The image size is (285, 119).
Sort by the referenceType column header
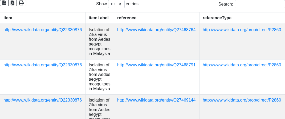coord(242,18)
